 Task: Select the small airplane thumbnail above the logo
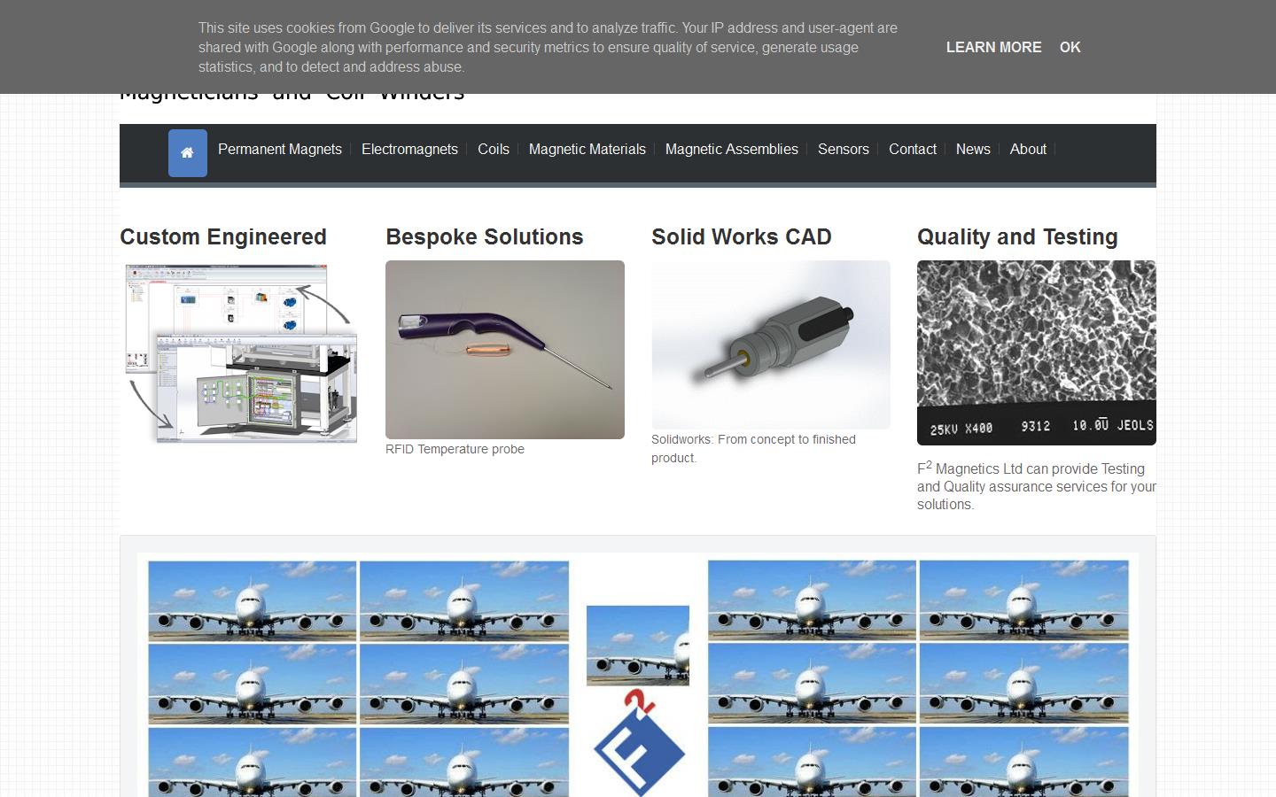coord(637,646)
